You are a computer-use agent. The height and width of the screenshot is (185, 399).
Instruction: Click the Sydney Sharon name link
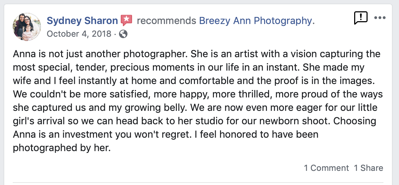pos(82,21)
